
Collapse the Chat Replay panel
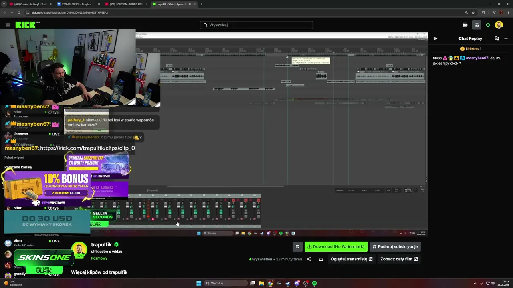click(x=435, y=38)
